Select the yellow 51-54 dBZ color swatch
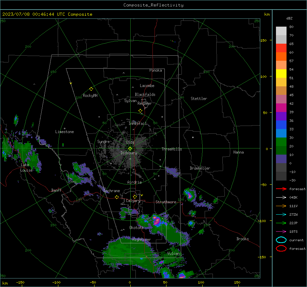Image resolution: width=307 pixels, height=287 pixels. click(281, 74)
